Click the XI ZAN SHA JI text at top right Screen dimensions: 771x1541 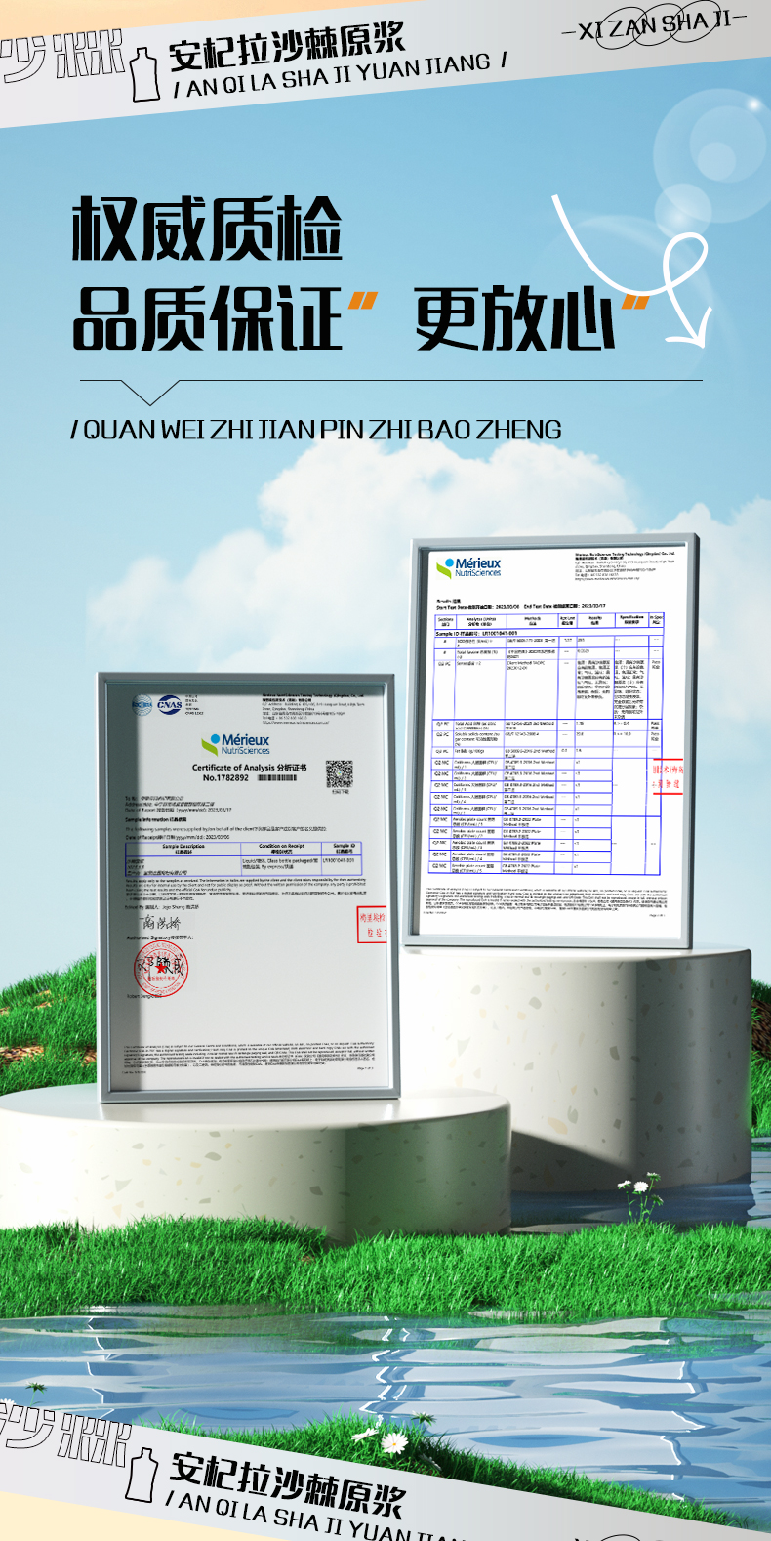654,26
